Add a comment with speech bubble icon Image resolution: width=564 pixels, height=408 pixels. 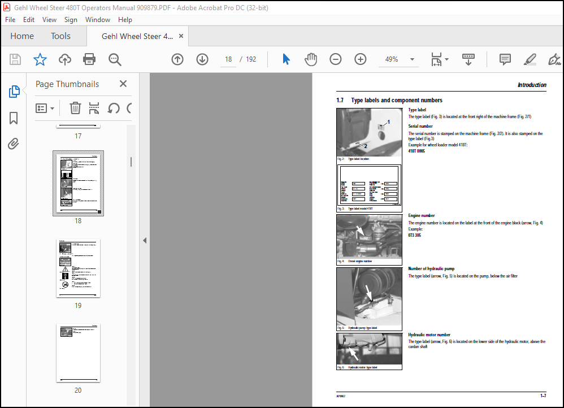(x=505, y=59)
